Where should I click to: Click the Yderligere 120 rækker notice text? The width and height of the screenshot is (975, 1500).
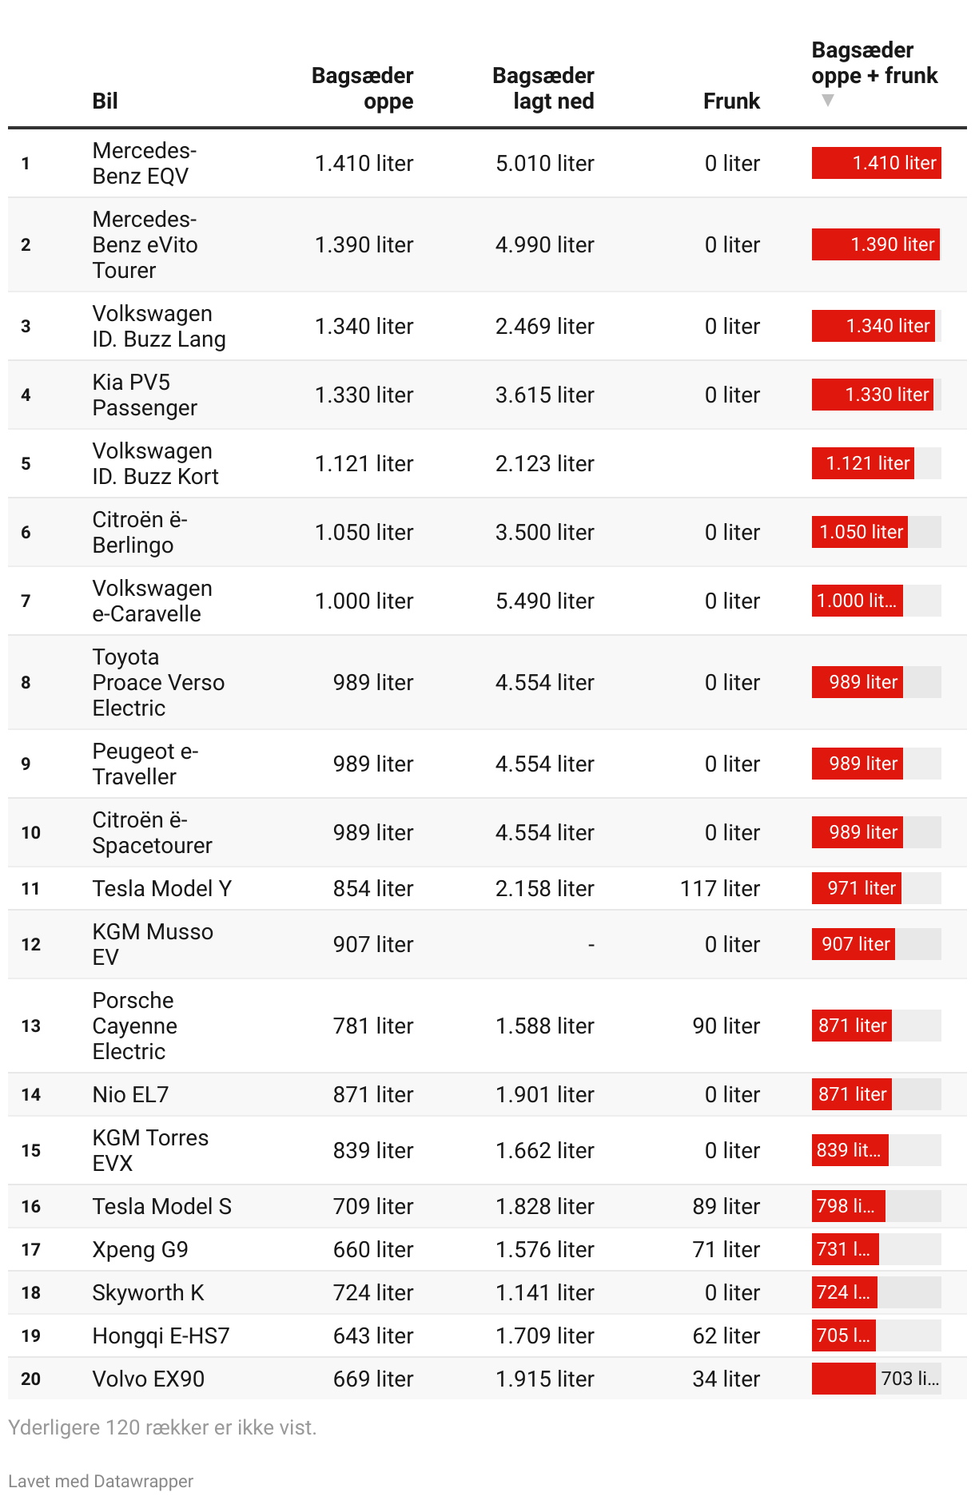click(x=162, y=1427)
